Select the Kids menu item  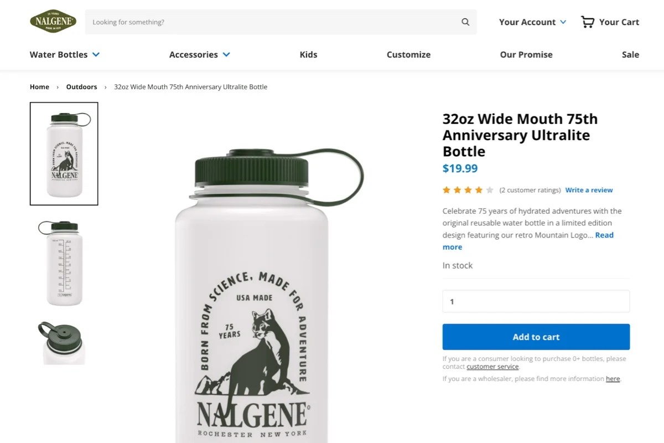tap(308, 54)
